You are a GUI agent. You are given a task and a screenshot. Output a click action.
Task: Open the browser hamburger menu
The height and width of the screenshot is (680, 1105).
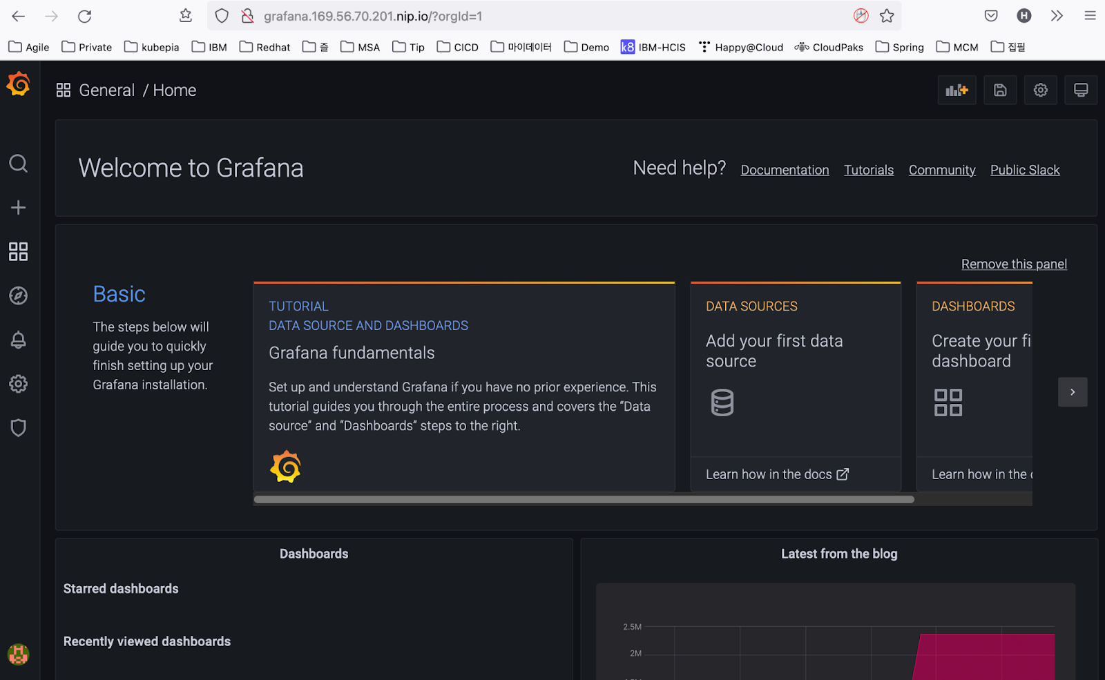[x=1090, y=16]
